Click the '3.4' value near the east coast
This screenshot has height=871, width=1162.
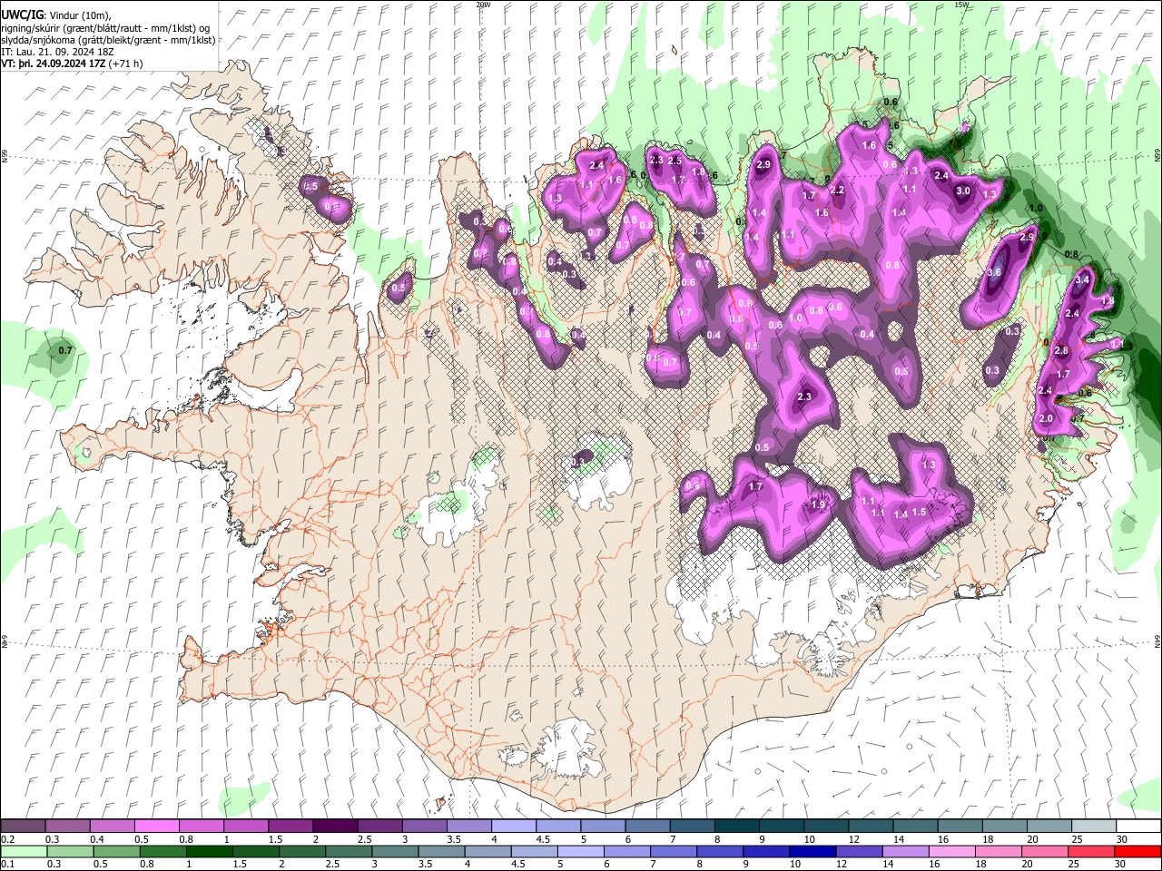pos(1082,280)
